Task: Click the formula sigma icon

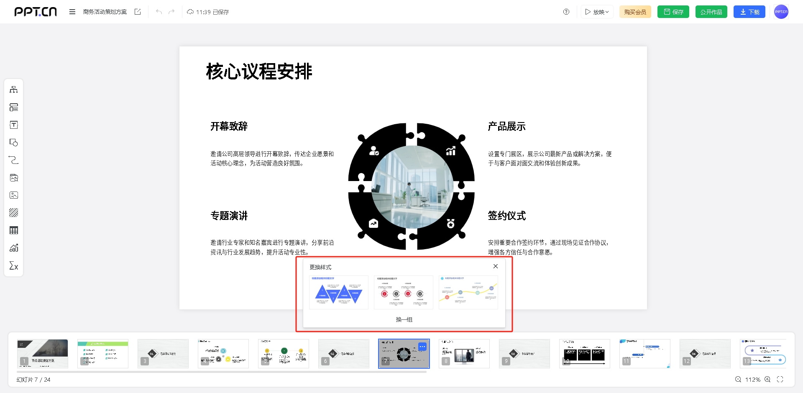Action: point(14,266)
